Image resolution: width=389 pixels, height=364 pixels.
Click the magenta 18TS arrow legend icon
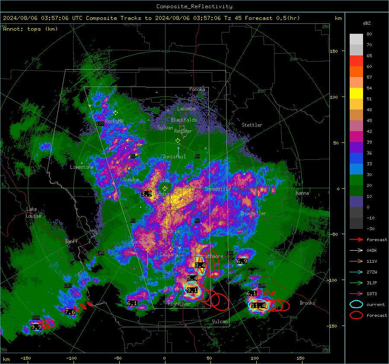(x=356, y=294)
